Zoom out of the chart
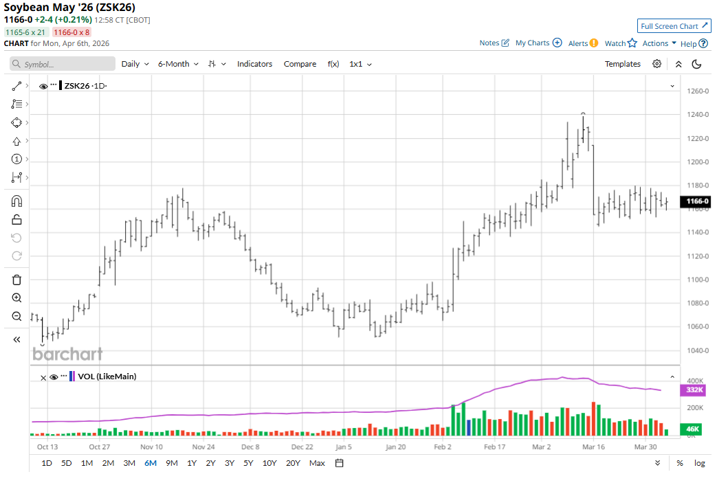 coord(16,317)
